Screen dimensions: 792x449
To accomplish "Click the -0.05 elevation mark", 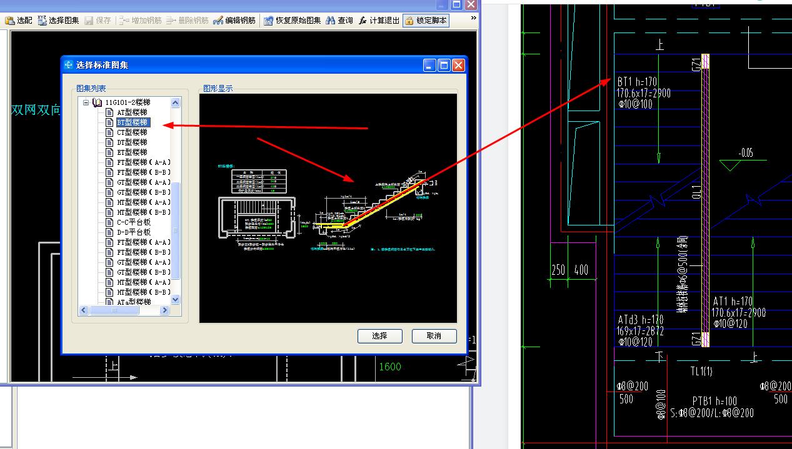I will [745, 152].
